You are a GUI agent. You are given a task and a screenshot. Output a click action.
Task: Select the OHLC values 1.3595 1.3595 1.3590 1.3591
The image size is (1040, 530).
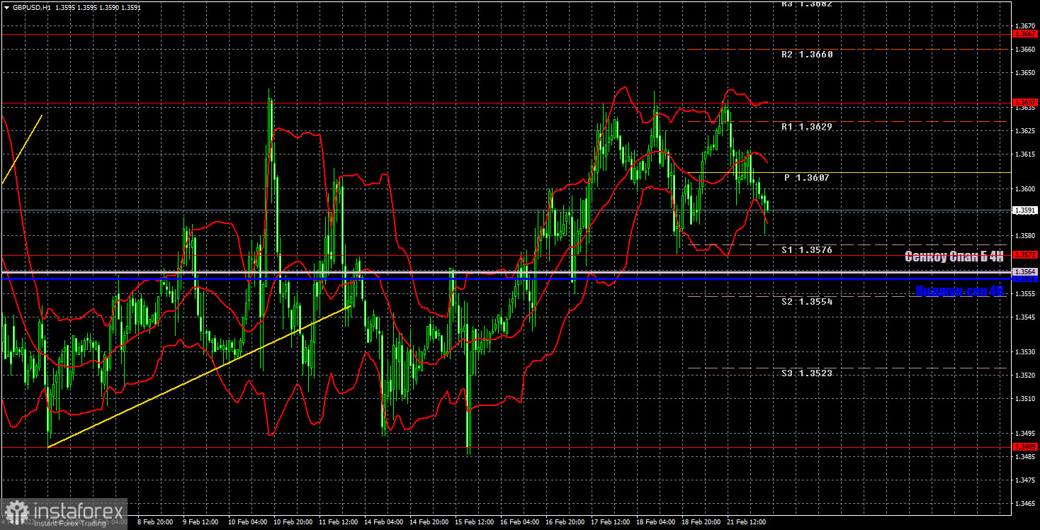[x=99, y=6]
